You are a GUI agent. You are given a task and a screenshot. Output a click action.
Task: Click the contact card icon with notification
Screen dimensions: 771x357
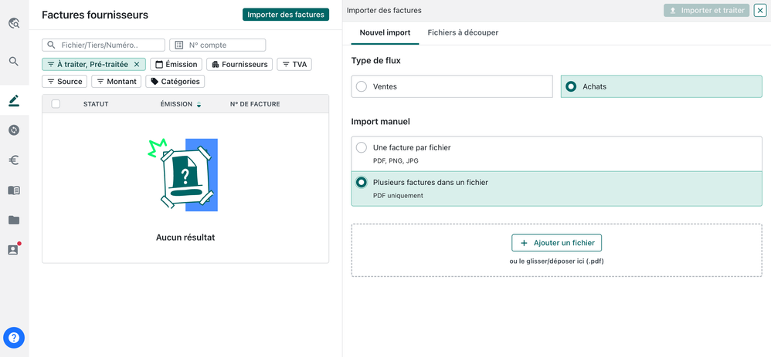point(13,250)
